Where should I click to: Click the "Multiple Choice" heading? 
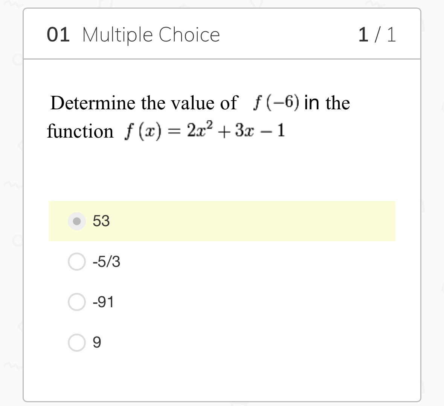(x=151, y=35)
